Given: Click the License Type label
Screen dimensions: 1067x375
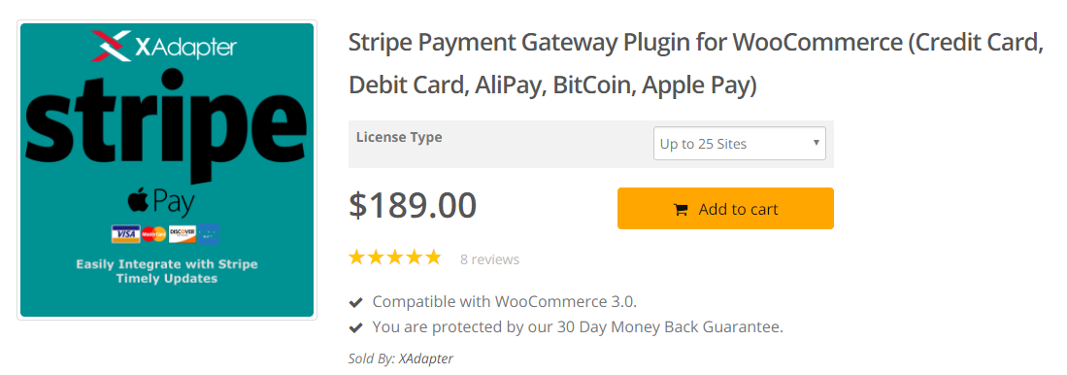Looking at the screenshot, I should pyautogui.click(x=399, y=137).
